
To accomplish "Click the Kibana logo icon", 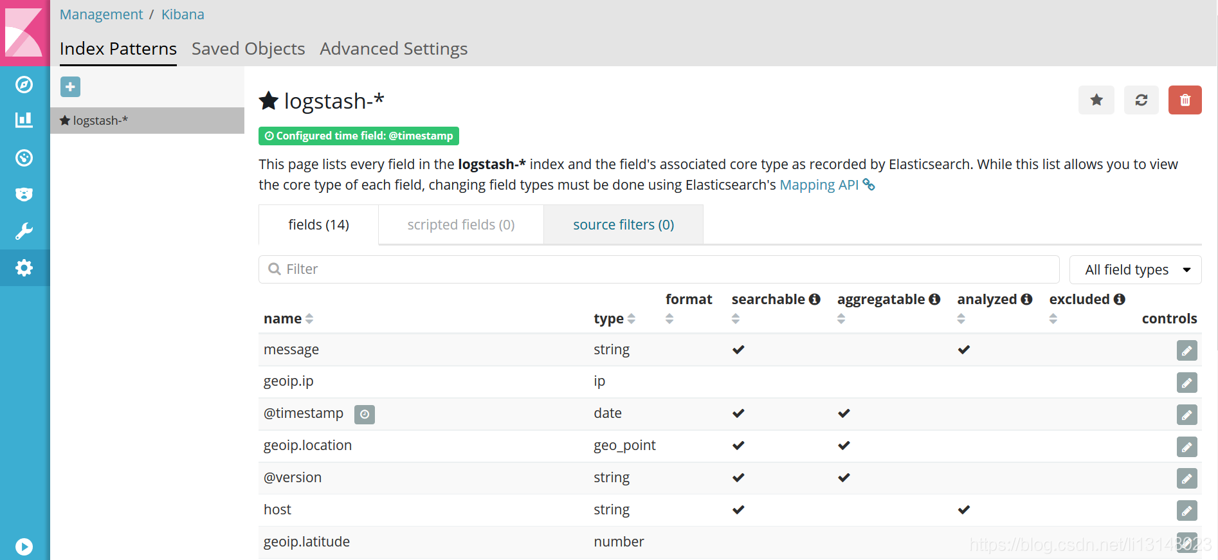I will pyautogui.click(x=24, y=32).
